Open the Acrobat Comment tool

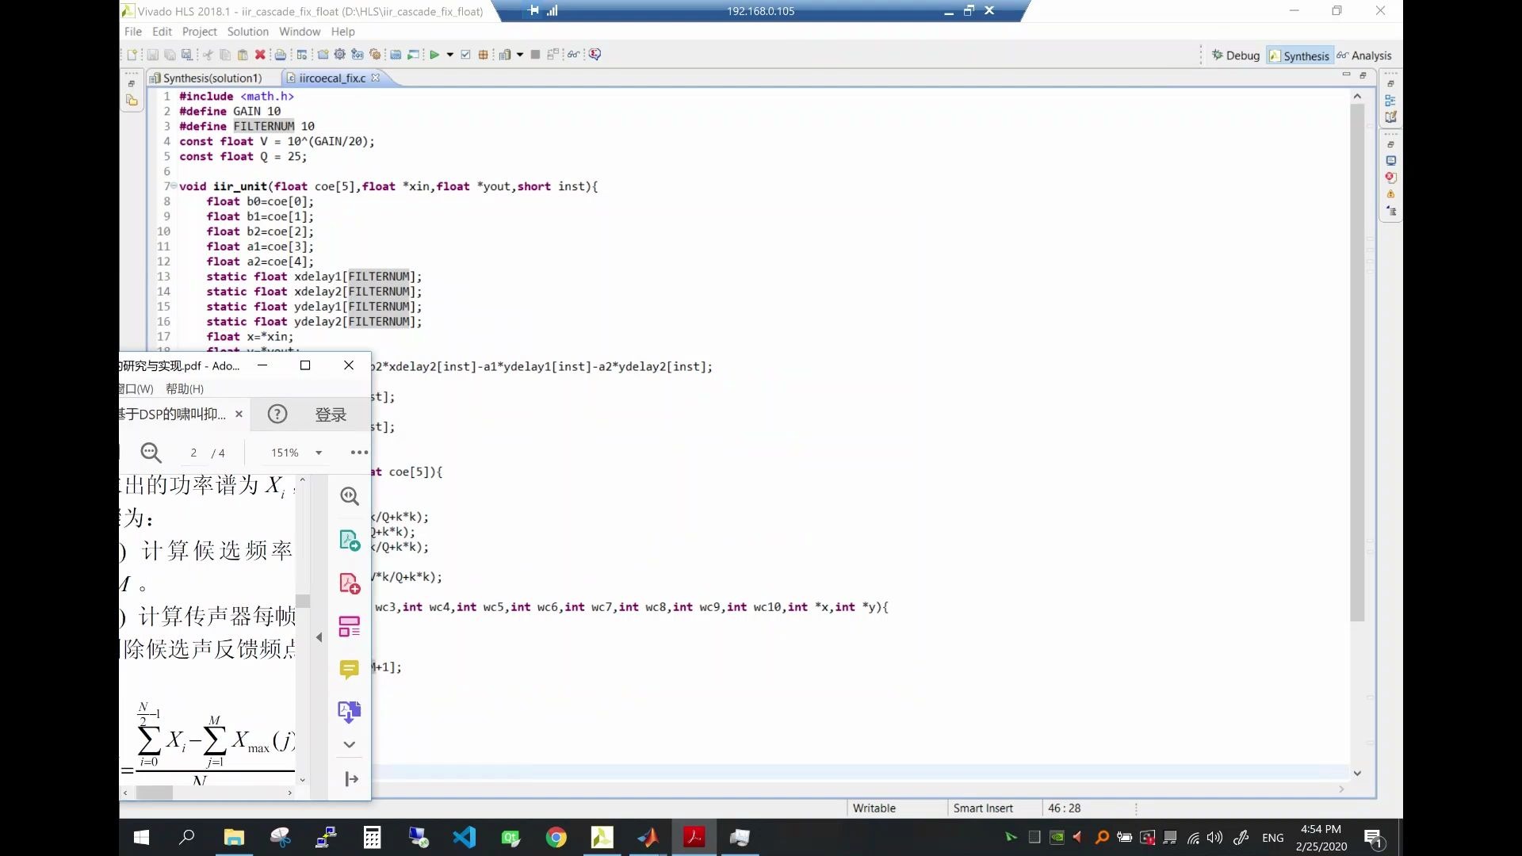tap(349, 670)
